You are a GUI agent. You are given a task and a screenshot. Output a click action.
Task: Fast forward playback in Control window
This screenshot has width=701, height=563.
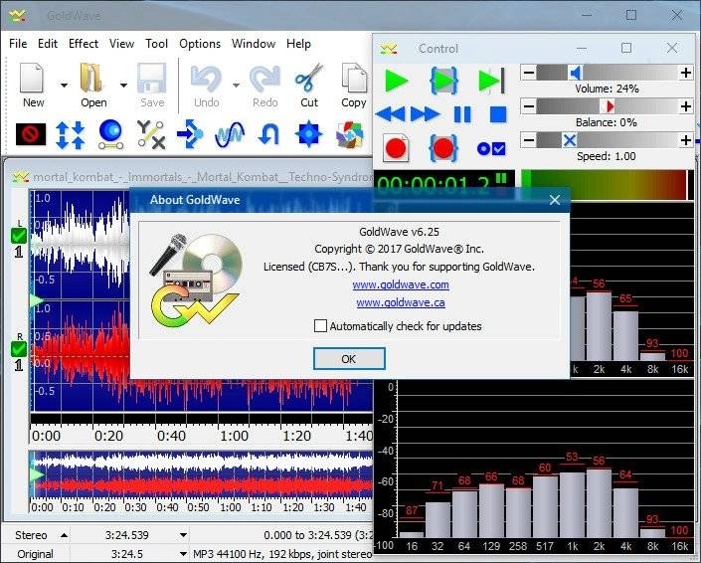(x=425, y=114)
